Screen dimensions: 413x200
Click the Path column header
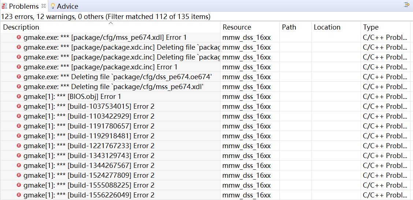289,27
